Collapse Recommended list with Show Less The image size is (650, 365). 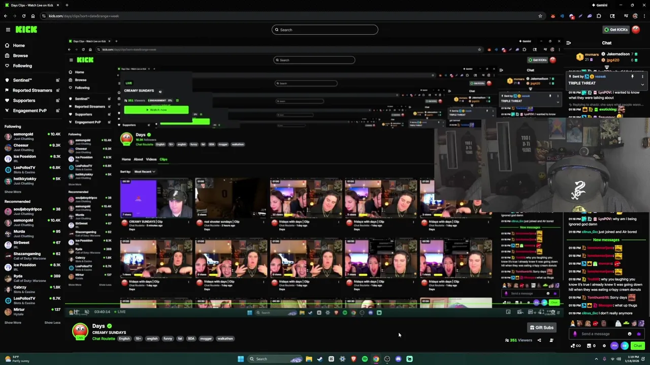[x=52, y=323]
